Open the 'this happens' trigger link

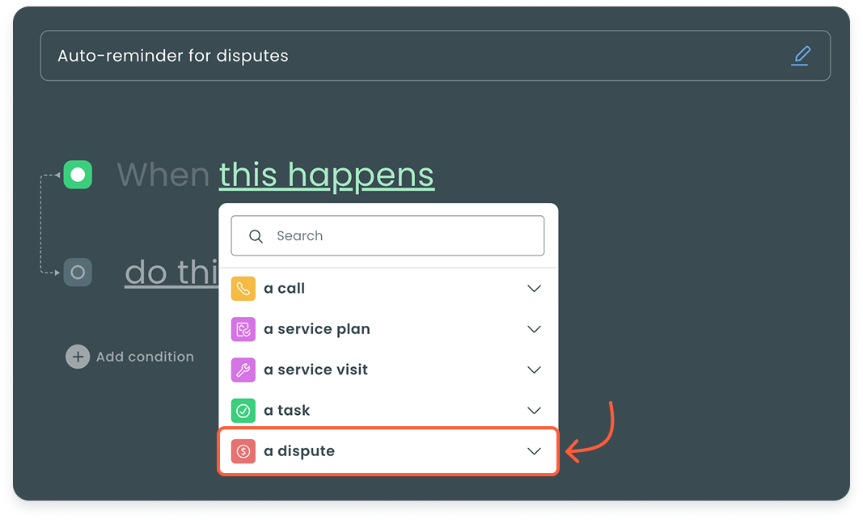tap(327, 175)
